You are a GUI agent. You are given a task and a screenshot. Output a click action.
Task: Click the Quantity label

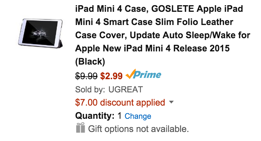tap(95, 116)
